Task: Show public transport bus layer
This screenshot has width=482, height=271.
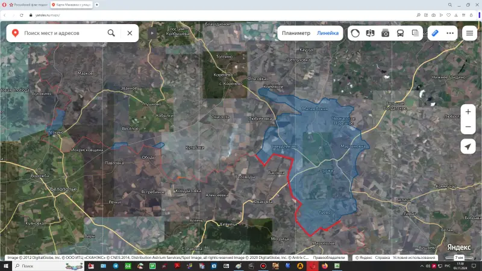Action: click(401, 33)
